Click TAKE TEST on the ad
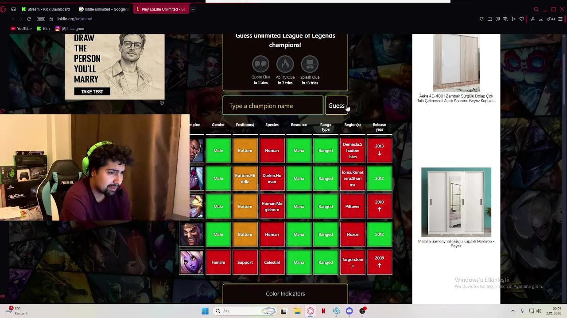The height and width of the screenshot is (318, 567). 92,91
